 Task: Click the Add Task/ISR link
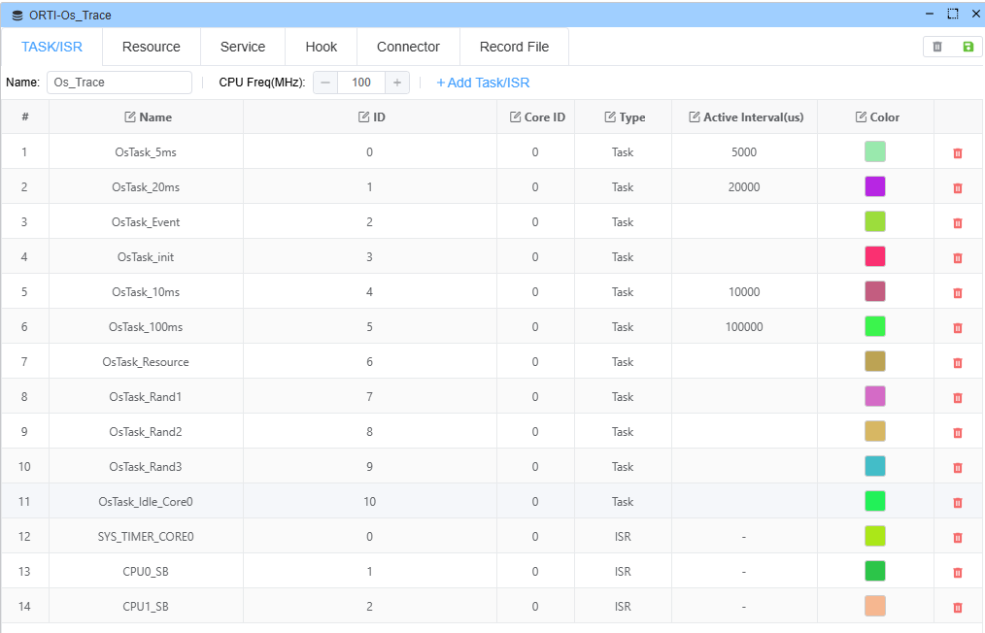[483, 83]
